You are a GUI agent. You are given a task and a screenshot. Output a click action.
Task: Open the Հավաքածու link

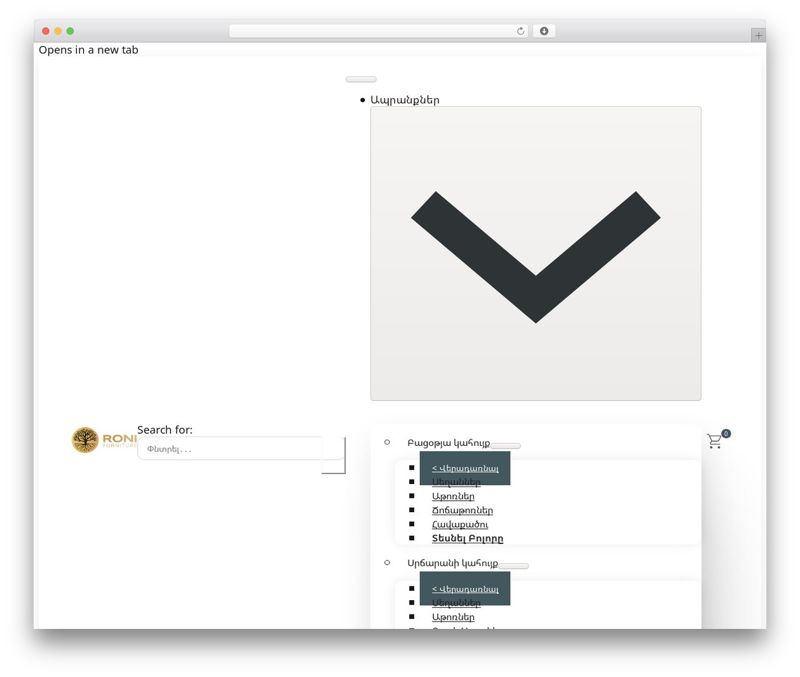click(460, 525)
